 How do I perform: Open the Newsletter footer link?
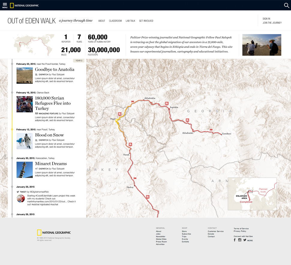(x=160, y=236)
